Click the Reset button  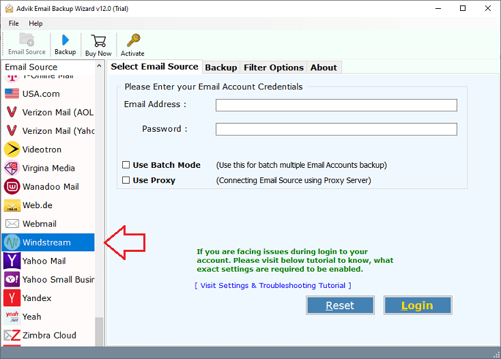[340, 305]
